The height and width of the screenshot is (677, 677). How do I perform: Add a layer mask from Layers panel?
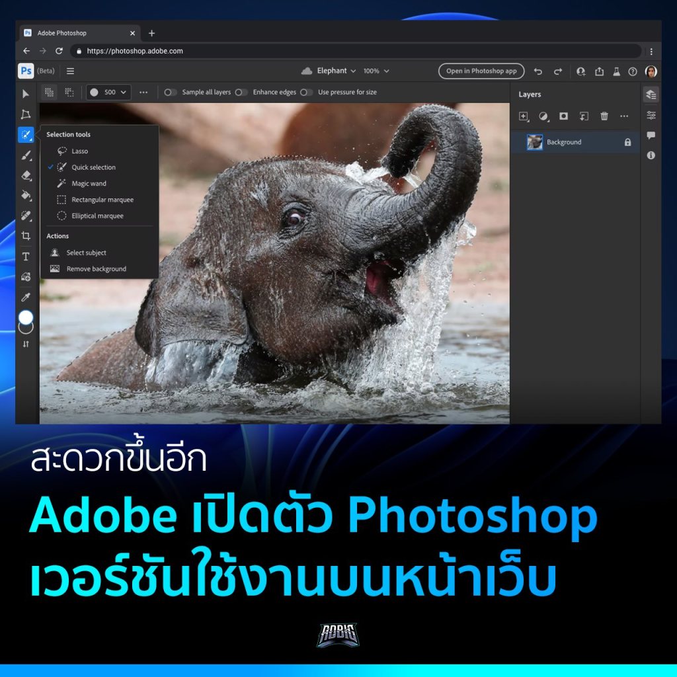(x=563, y=116)
